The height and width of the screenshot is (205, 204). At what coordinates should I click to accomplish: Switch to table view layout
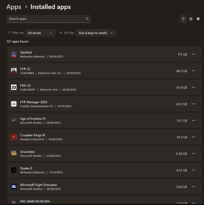[x=198, y=19]
